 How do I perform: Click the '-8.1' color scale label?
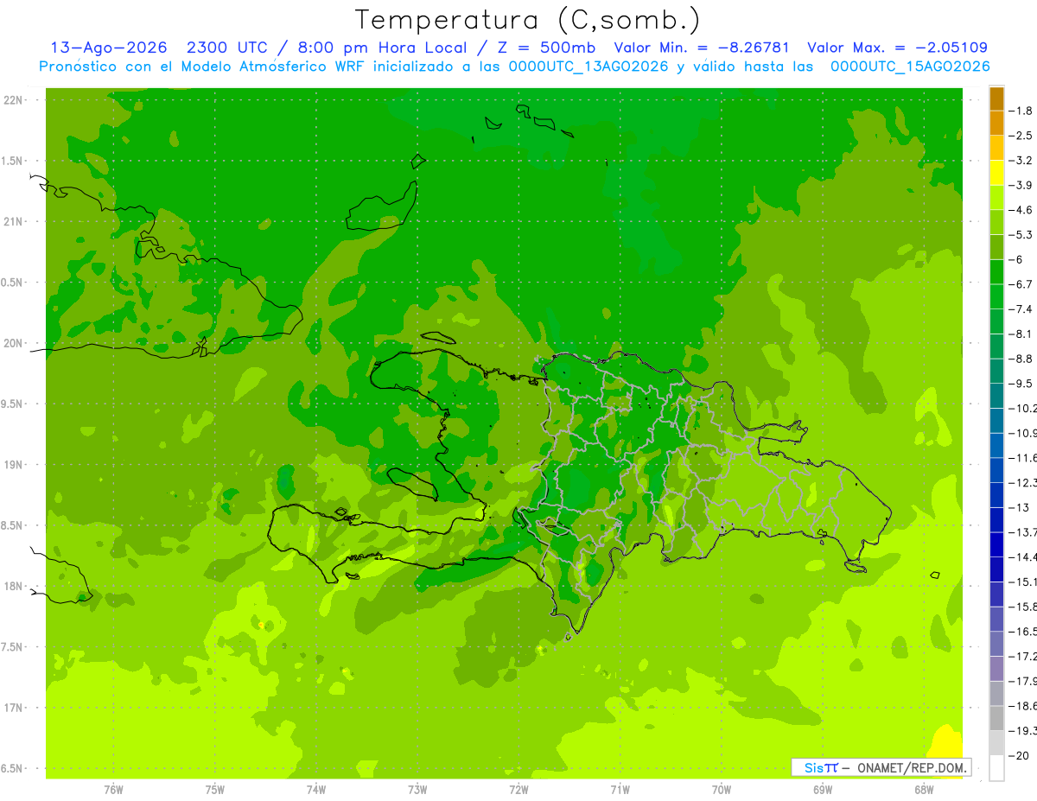[x=1021, y=334]
